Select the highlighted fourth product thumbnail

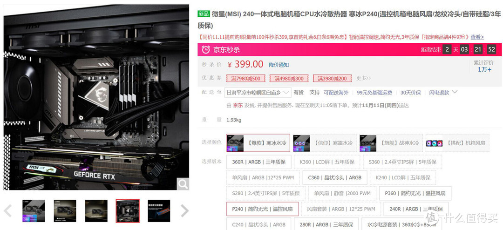click(128, 211)
